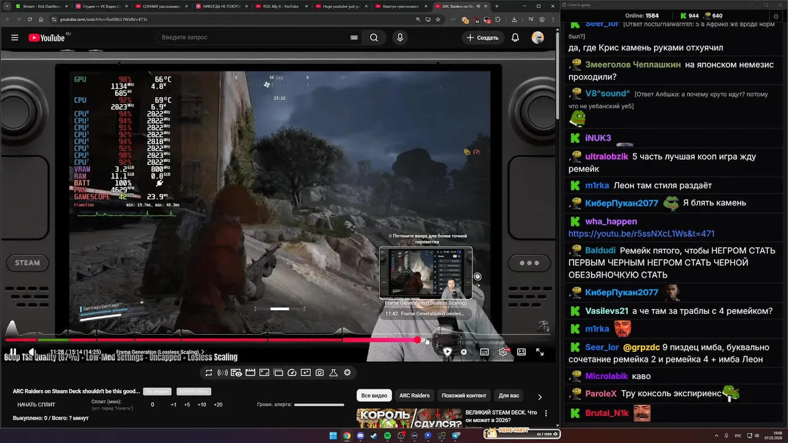Add +5 minutes to the split
Viewport: 788px width, 443px height.
[x=187, y=404]
